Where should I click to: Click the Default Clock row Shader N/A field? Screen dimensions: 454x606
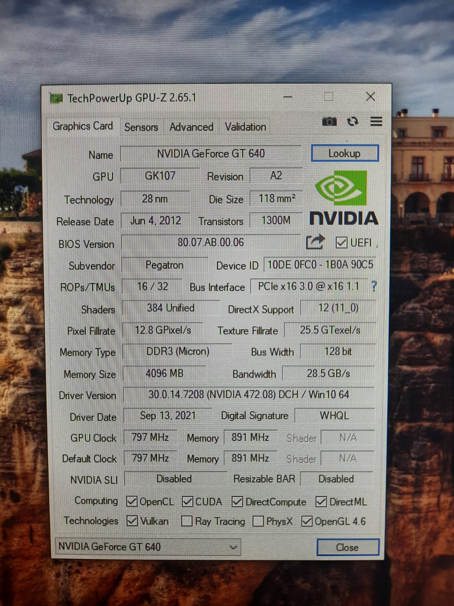point(348,459)
